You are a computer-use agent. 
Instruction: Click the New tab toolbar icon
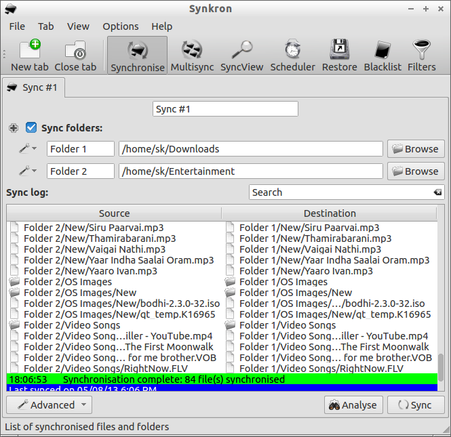[30, 55]
